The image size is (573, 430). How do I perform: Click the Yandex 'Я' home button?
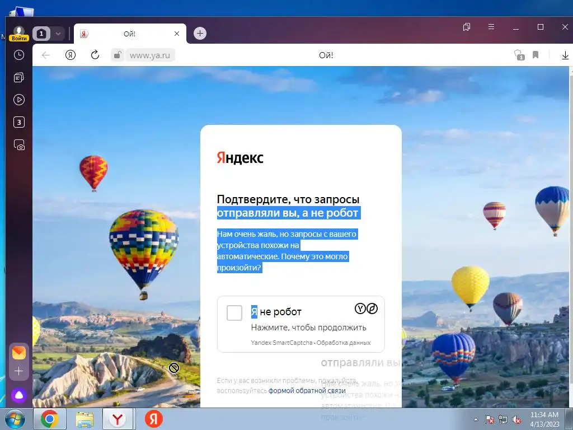point(71,55)
